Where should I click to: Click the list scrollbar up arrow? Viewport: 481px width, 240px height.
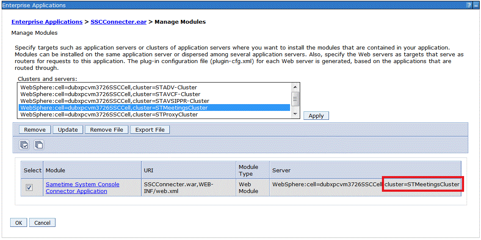pos(295,87)
